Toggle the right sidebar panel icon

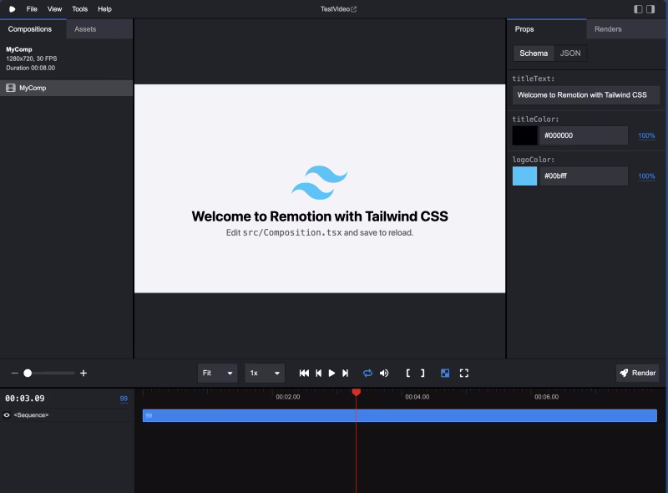click(x=650, y=9)
